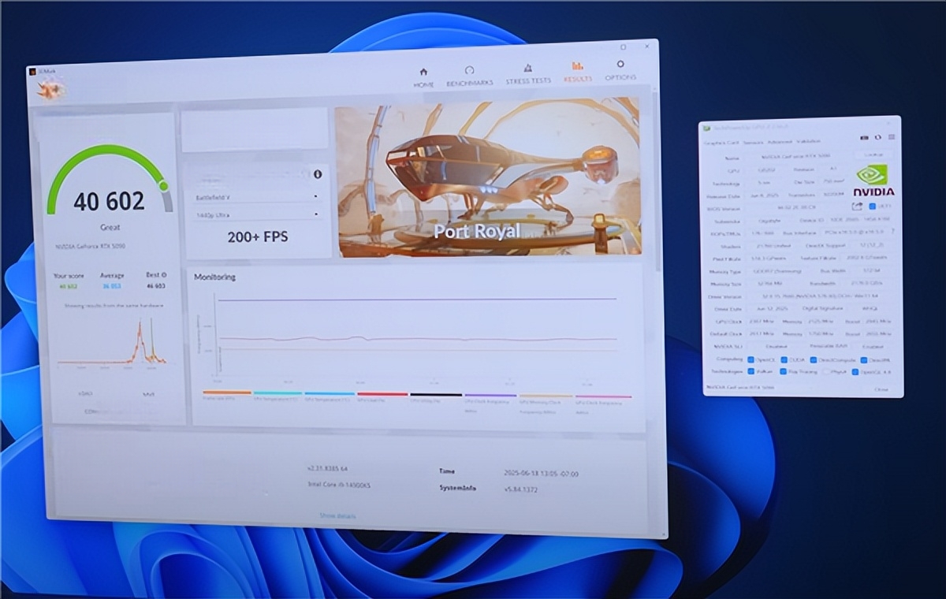Click the purple GPU clock legend swatch
This screenshot has width=946, height=599.
click(x=490, y=395)
